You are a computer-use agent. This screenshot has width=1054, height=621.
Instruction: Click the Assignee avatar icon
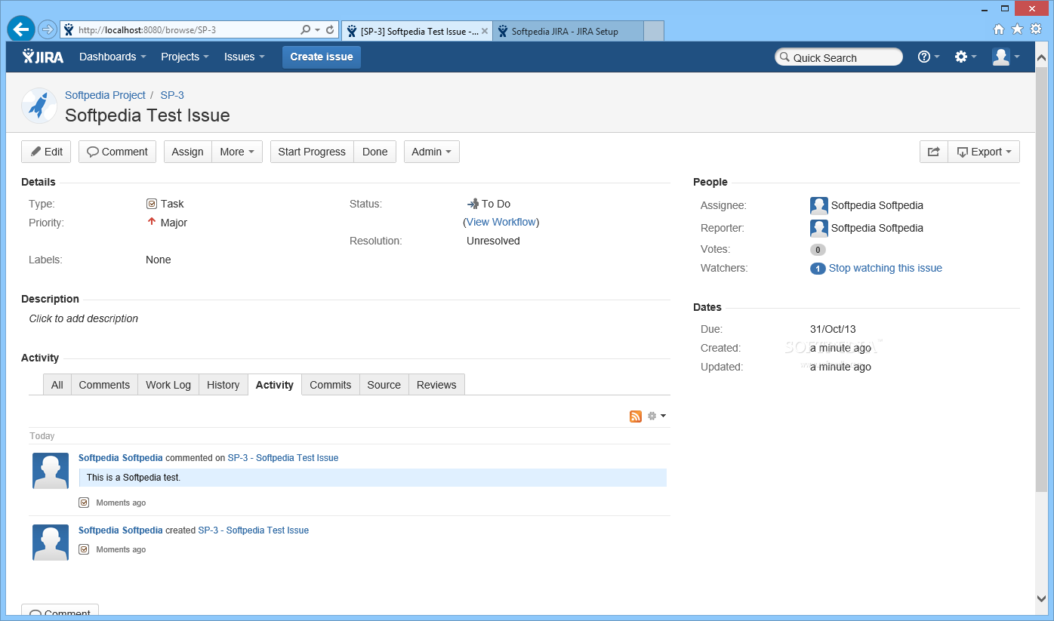(x=819, y=205)
